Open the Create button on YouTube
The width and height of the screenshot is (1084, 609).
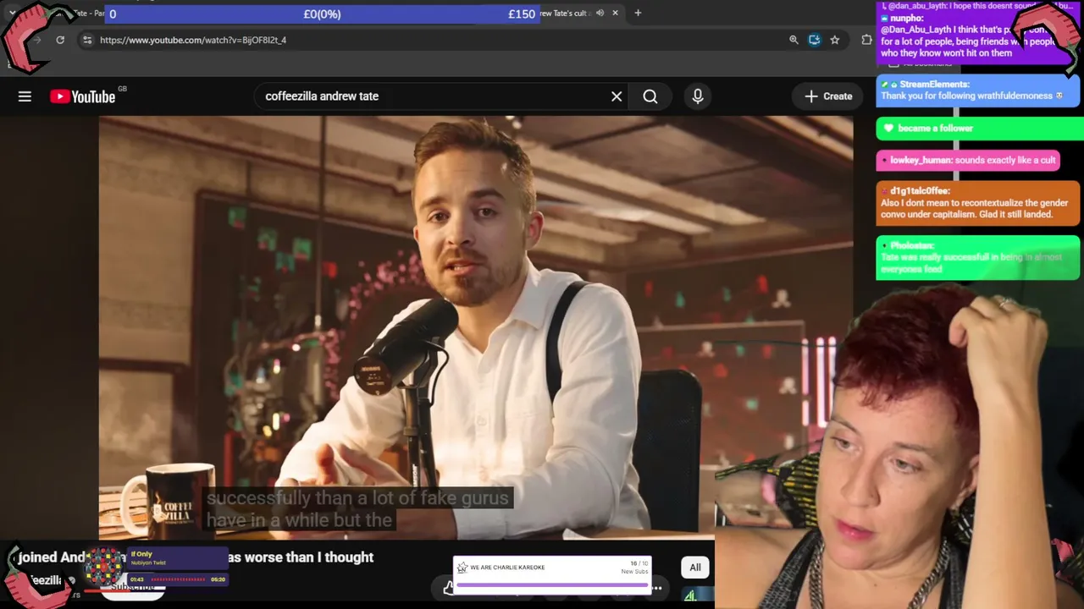[x=828, y=96]
